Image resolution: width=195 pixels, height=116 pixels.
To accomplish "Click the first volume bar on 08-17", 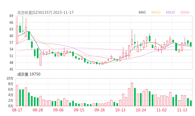I will pos(17,96).
